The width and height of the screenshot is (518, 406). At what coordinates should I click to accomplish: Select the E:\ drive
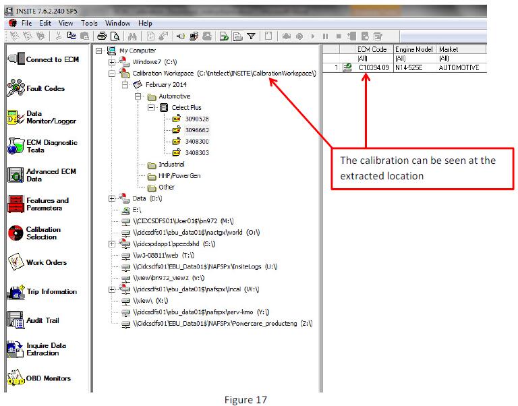coord(137,210)
